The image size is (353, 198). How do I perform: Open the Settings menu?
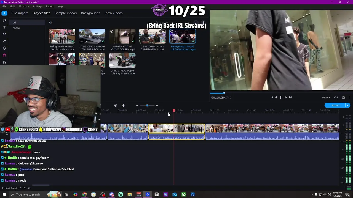[x=38, y=6]
